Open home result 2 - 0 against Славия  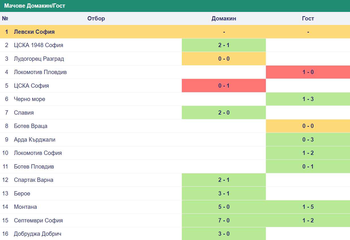pyautogui.click(x=224, y=113)
